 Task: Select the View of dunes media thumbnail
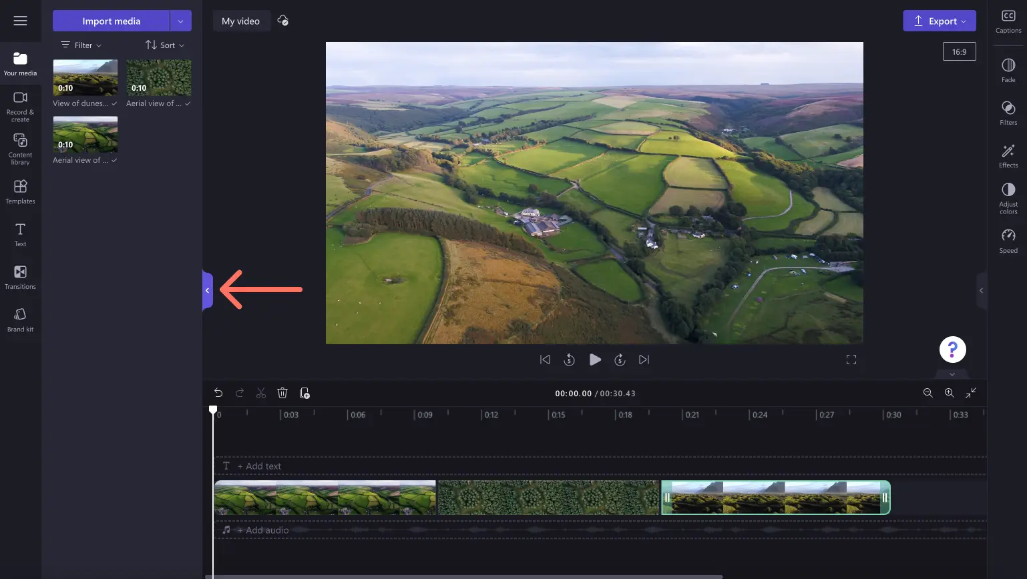click(85, 77)
